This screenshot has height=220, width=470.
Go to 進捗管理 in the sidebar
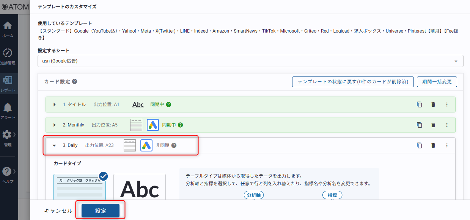click(8, 56)
